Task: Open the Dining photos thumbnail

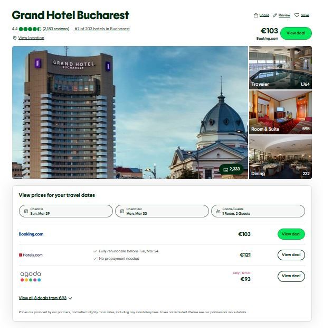Action: point(280,157)
